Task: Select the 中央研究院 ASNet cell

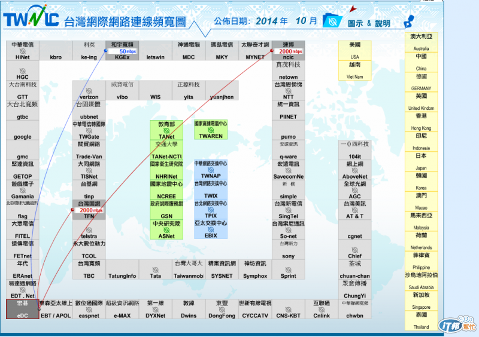Action: pos(166,229)
